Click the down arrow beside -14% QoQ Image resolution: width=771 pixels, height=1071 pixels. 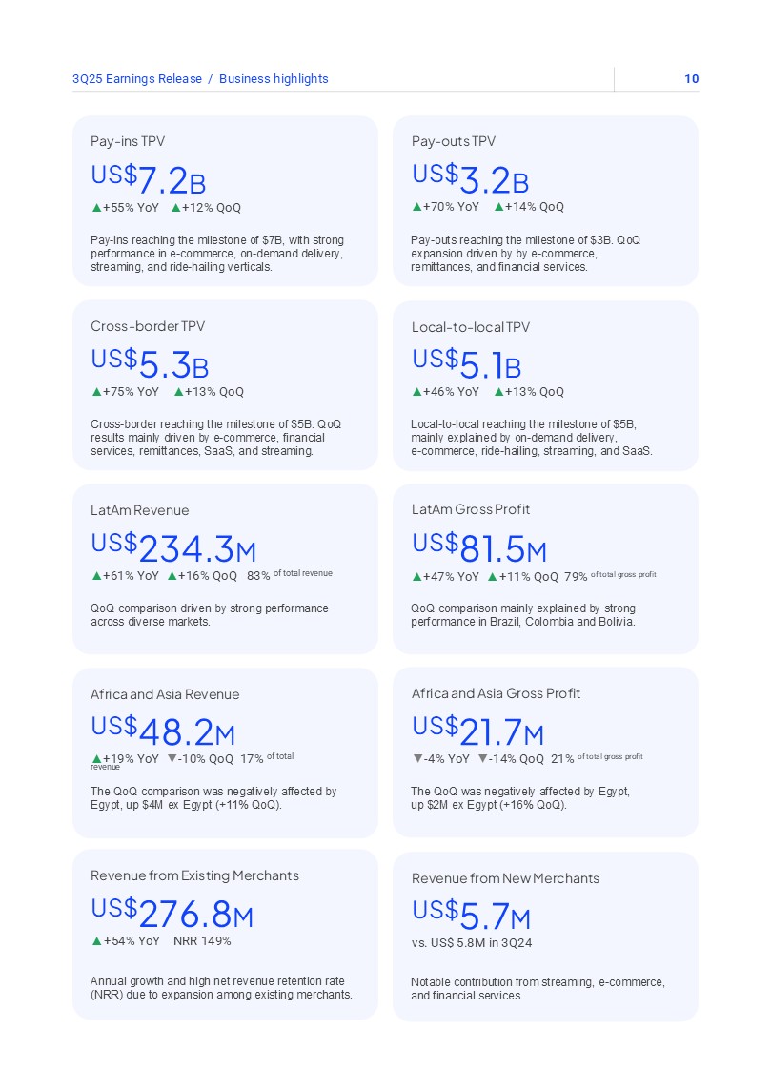tap(483, 759)
